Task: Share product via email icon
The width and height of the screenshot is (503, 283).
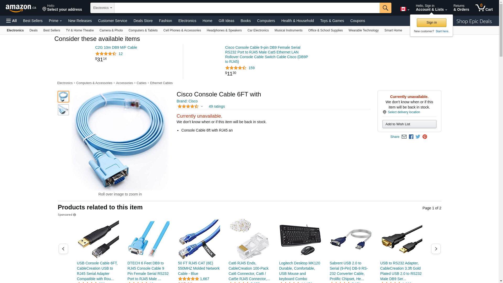Action: point(404,137)
